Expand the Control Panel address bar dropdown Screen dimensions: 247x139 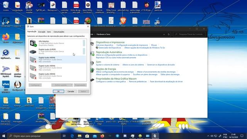click(164, 34)
